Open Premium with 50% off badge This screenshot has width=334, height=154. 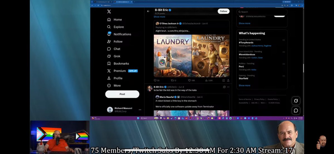pyautogui.click(x=122, y=71)
